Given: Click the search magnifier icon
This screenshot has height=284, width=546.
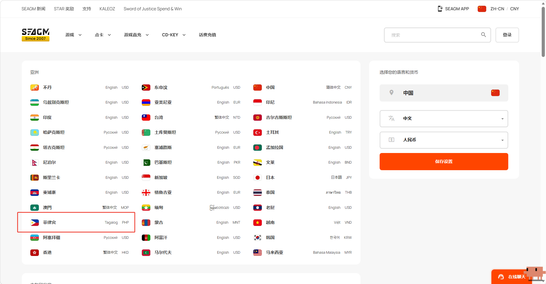Looking at the screenshot, I should (483, 35).
